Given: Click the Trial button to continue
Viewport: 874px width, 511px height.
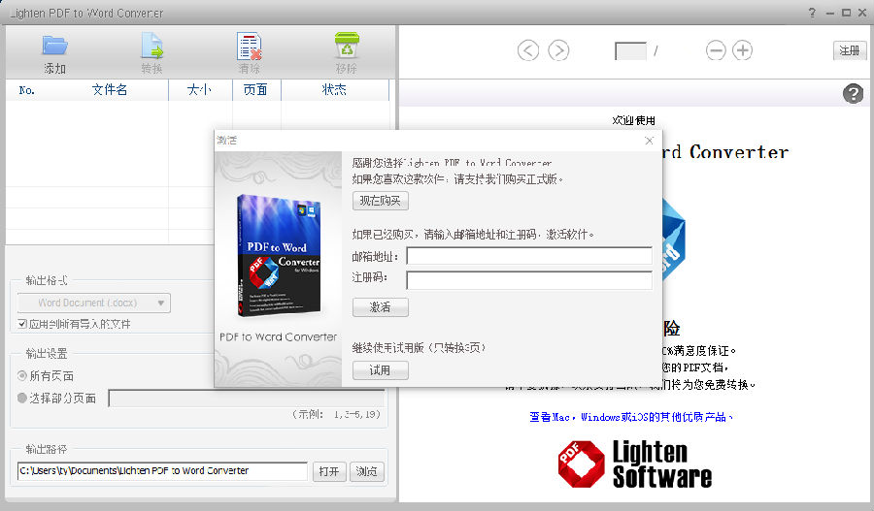Looking at the screenshot, I should click(380, 370).
